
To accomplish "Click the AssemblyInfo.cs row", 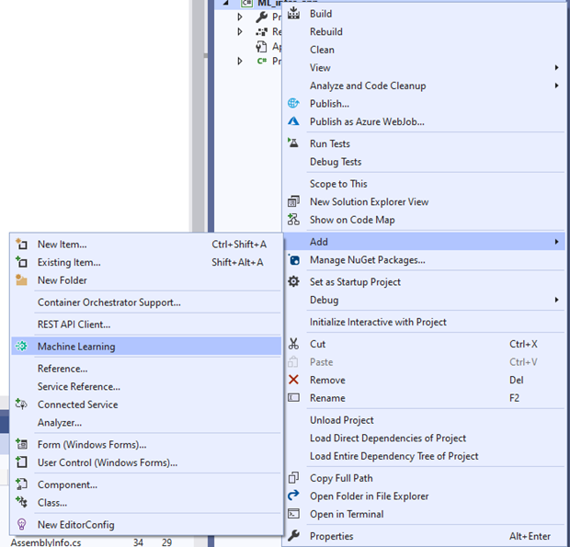I will [x=98, y=542].
